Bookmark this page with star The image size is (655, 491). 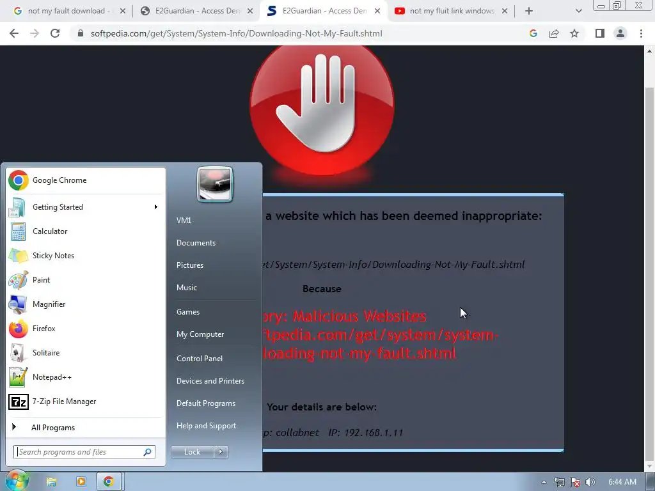click(x=574, y=33)
